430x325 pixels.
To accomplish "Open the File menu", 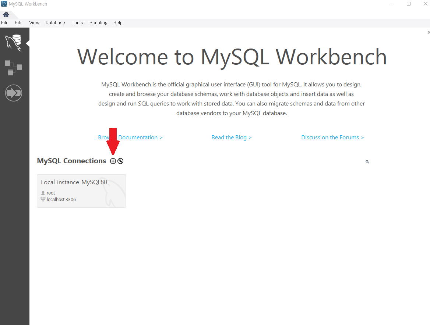I will click(x=5, y=23).
